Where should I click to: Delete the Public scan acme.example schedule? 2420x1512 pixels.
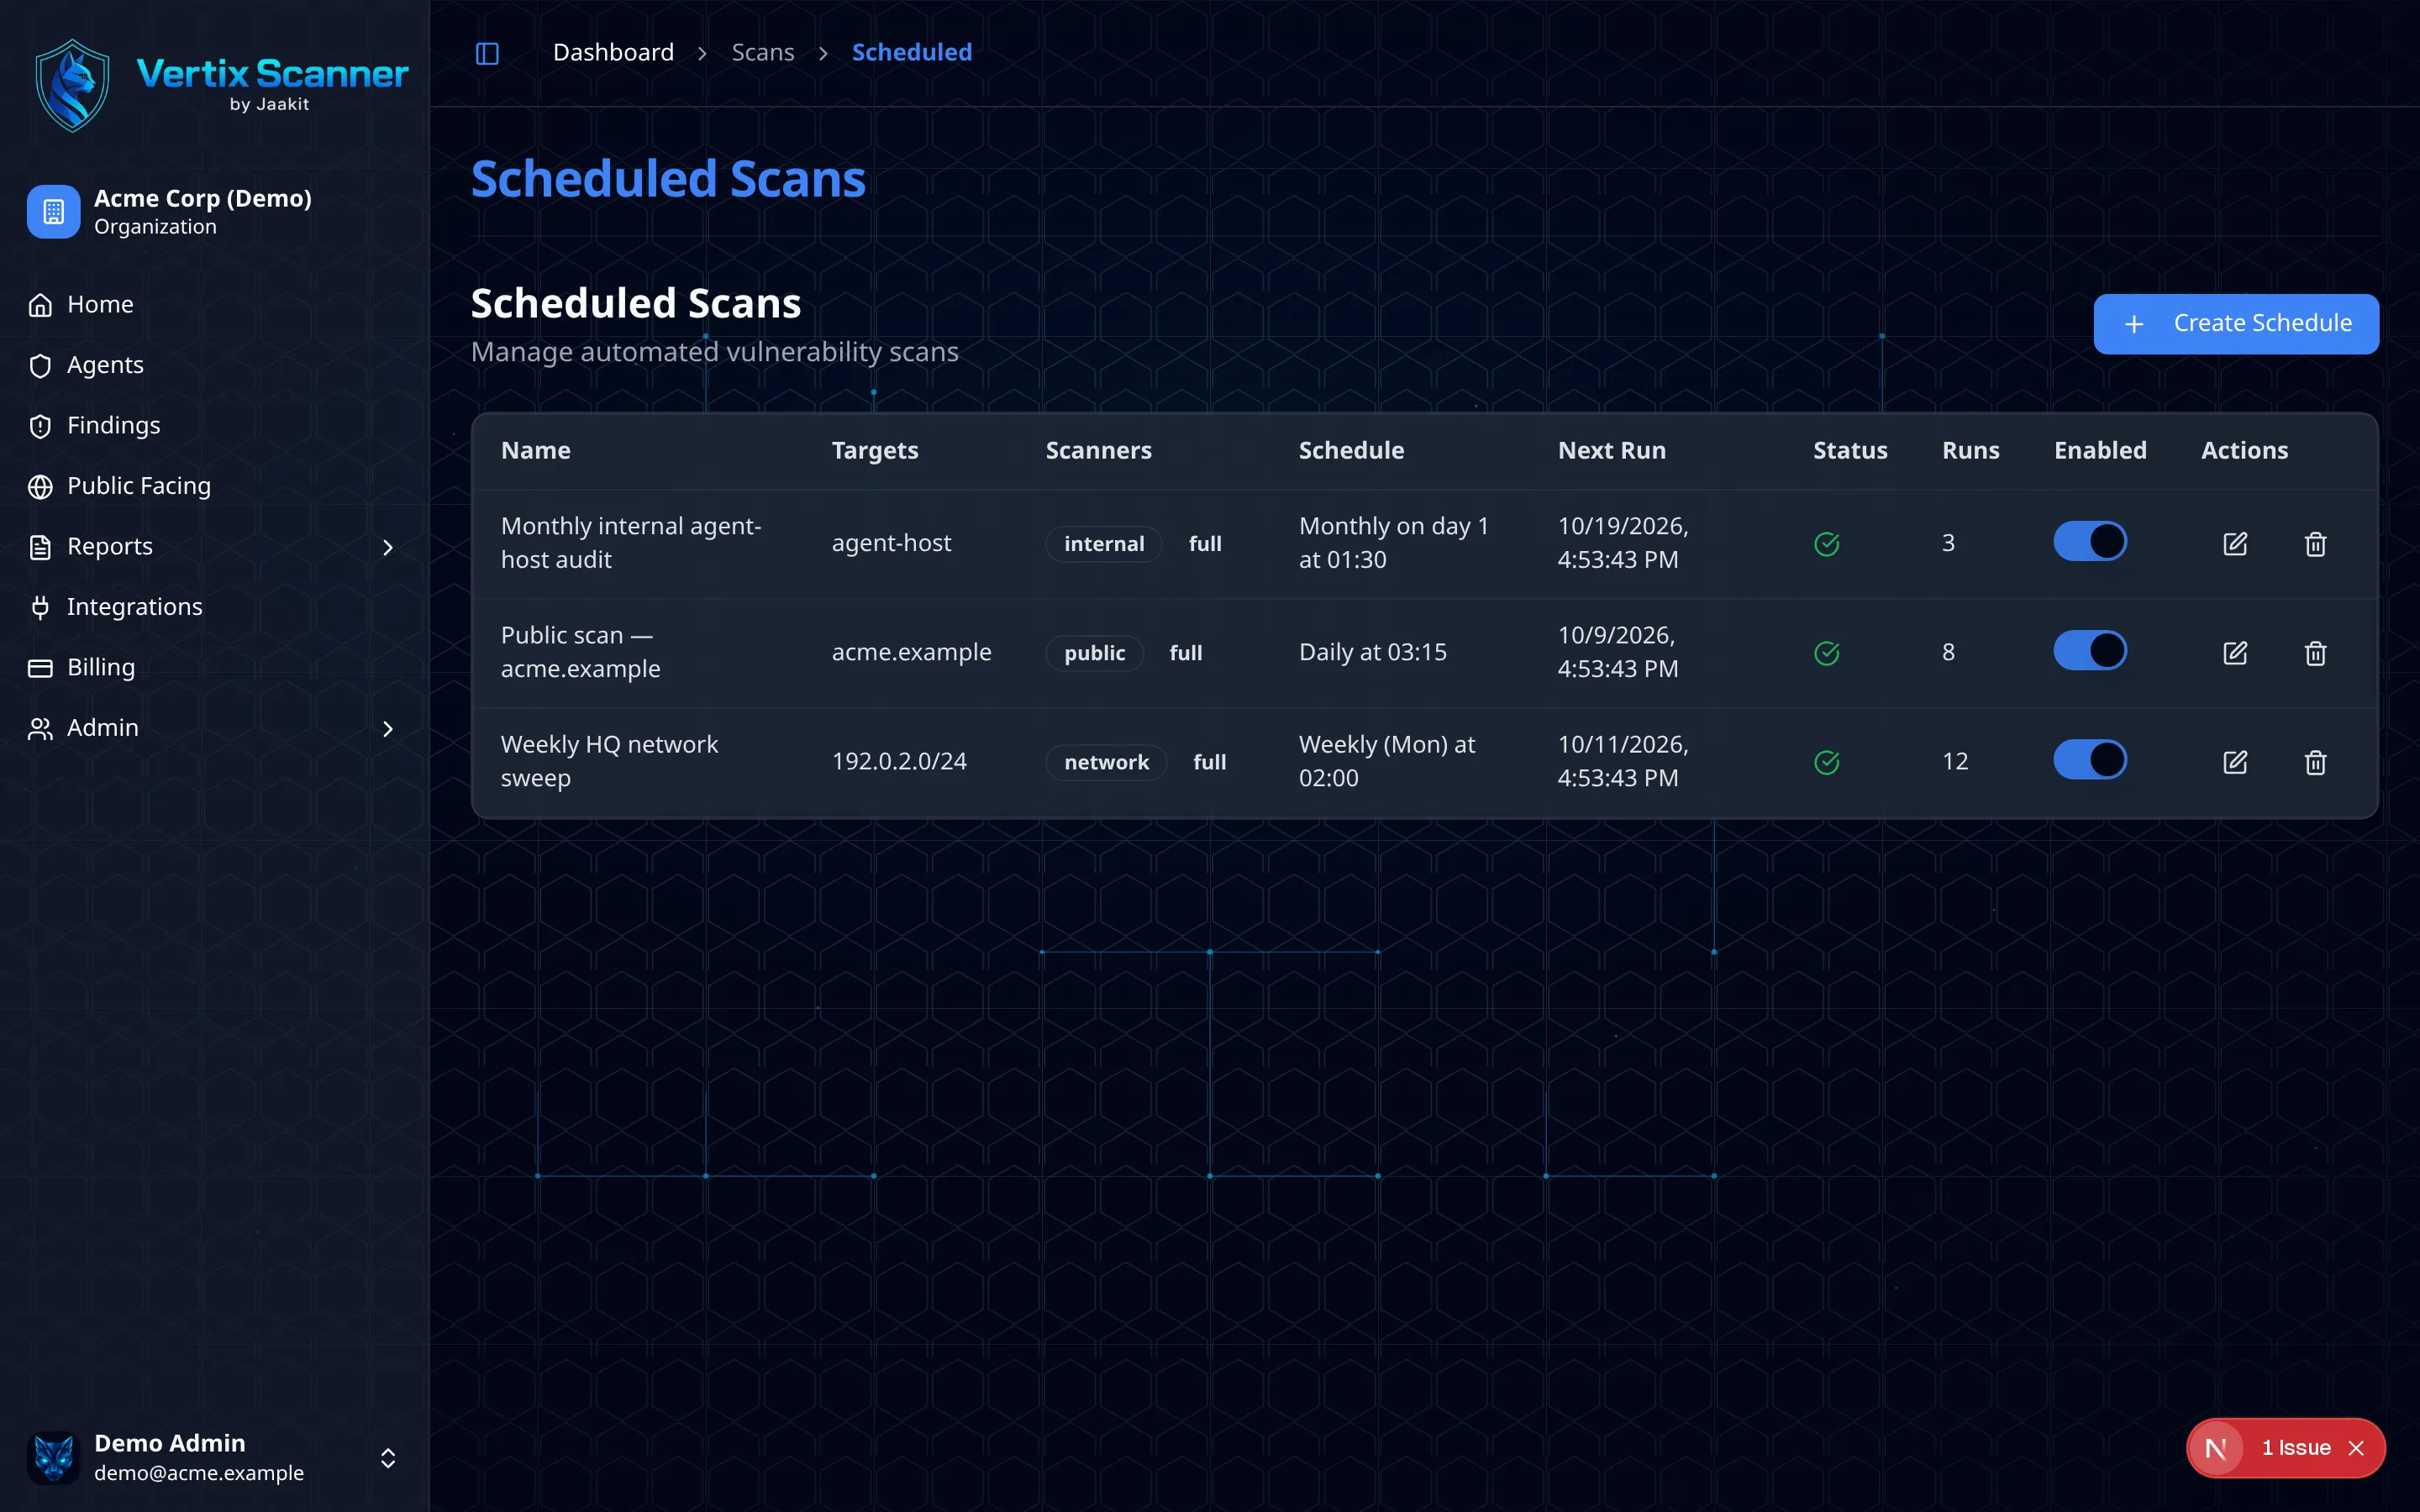2315,653
